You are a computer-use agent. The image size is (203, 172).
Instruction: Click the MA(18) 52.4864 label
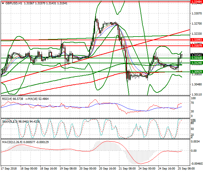(x=38, y=99)
